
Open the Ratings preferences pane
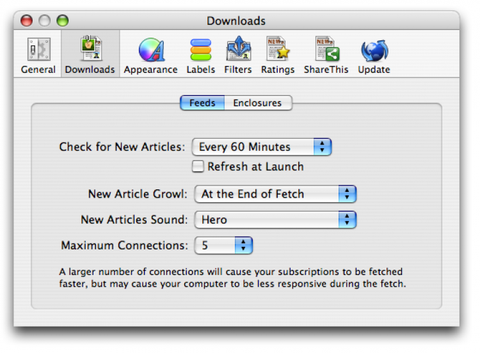(278, 55)
